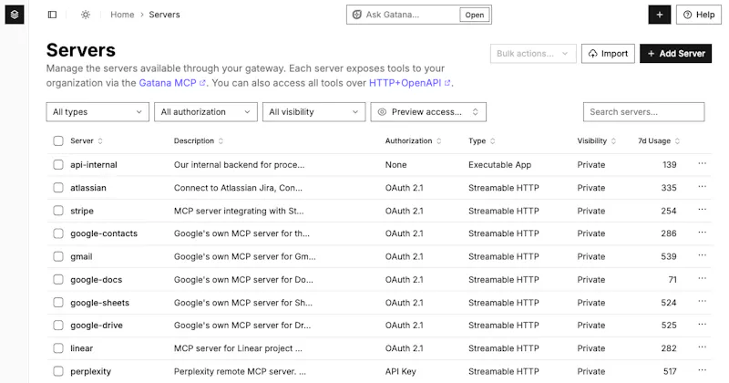Open the linear server name
729x383 pixels.
pyautogui.click(x=81, y=348)
